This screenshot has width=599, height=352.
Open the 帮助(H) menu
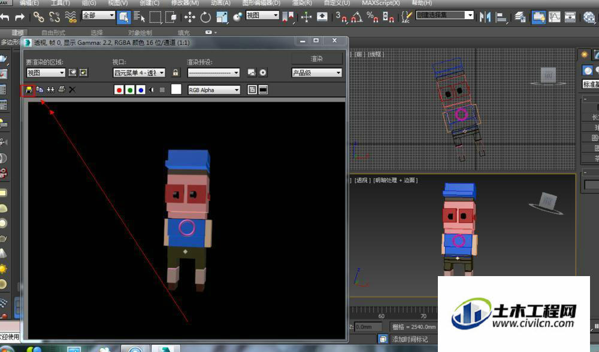tap(422, 2)
